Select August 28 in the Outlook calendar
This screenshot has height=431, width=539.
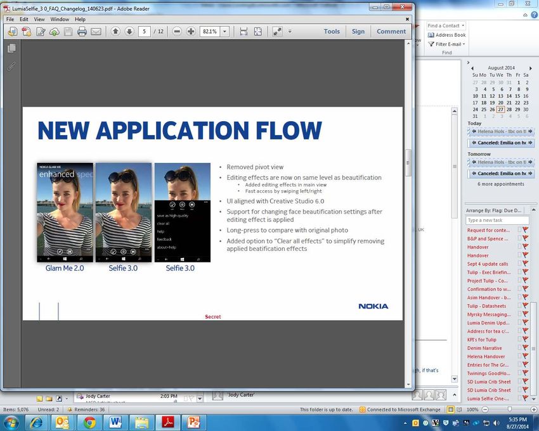tap(509, 109)
